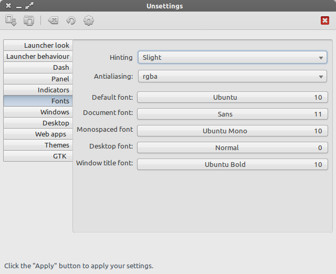Click the Document font button showing Sans
The image size is (336, 274).
click(233, 114)
